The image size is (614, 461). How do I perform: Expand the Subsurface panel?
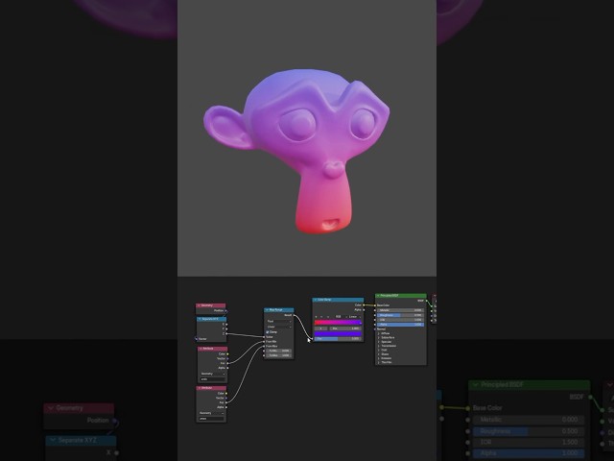(x=379, y=337)
